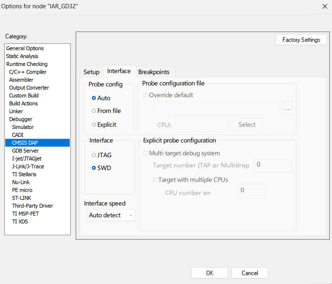Select TI Stellaris category
Viewport: 332px width, 284px height.
coord(37,174)
